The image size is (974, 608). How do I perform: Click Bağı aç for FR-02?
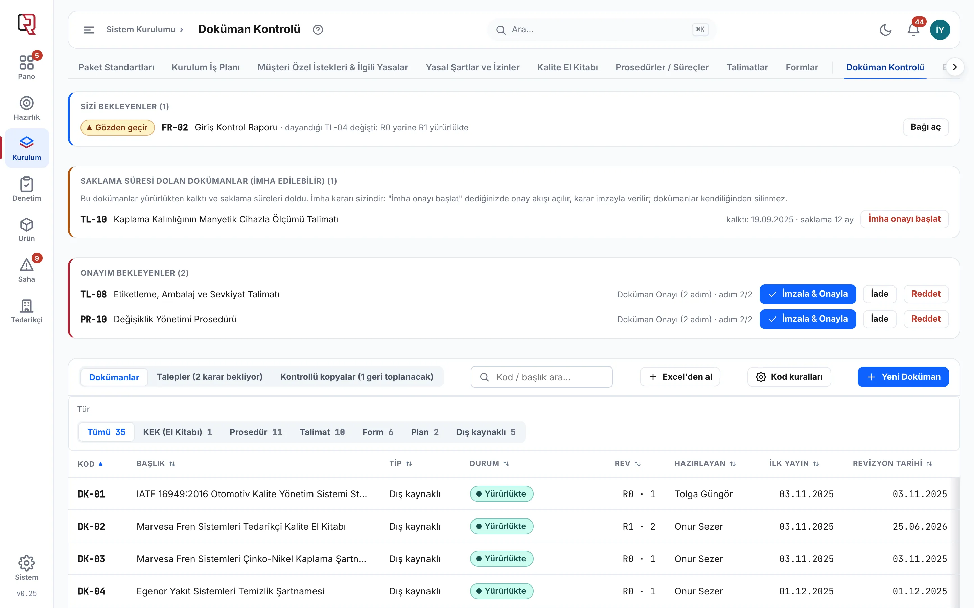[x=926, y=127]
